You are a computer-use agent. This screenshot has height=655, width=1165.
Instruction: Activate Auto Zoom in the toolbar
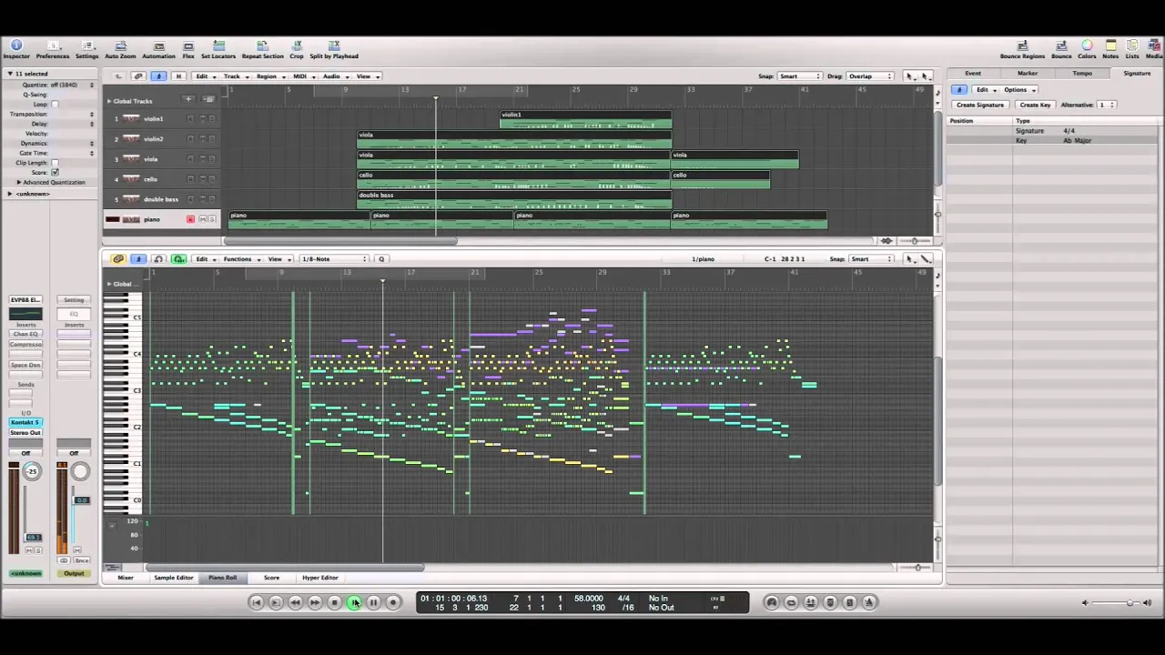120,49
